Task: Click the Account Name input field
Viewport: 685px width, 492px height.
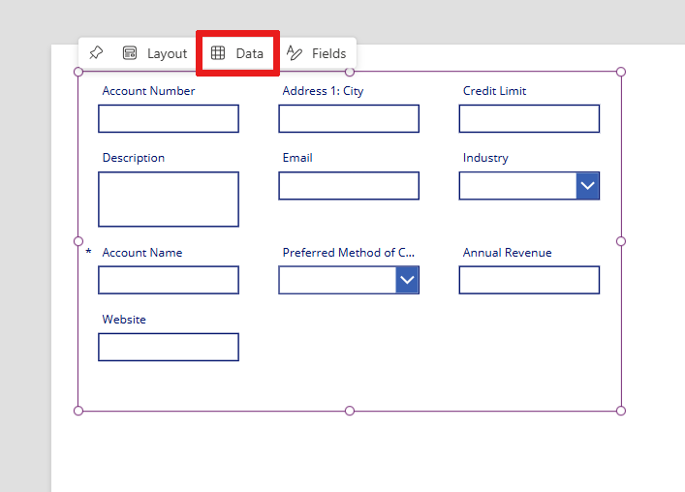Action: (169, 280)
